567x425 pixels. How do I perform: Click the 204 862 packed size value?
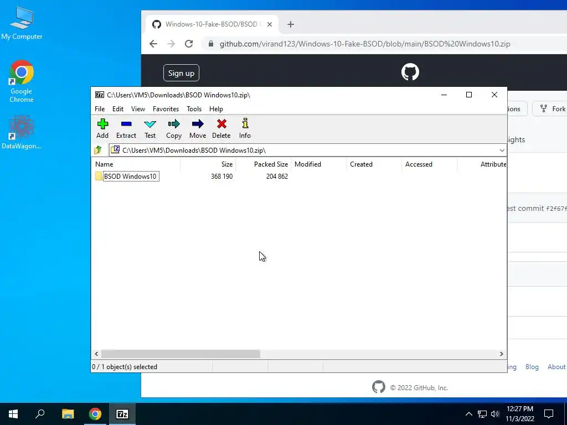coord(277,177)
